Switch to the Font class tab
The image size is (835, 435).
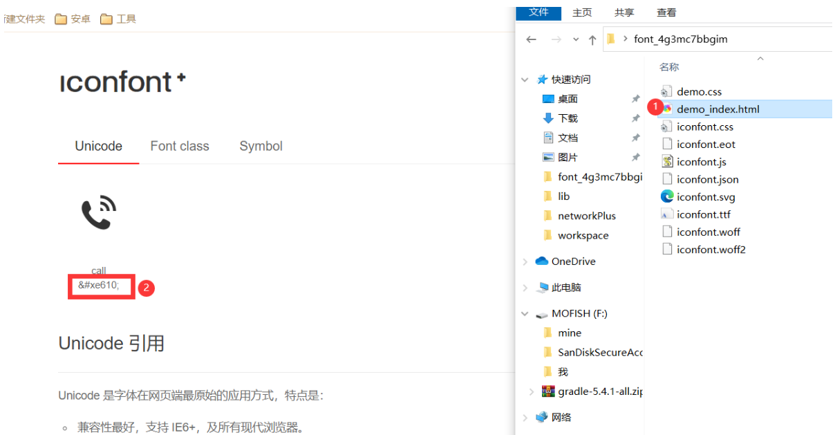(x=180, y=146)
